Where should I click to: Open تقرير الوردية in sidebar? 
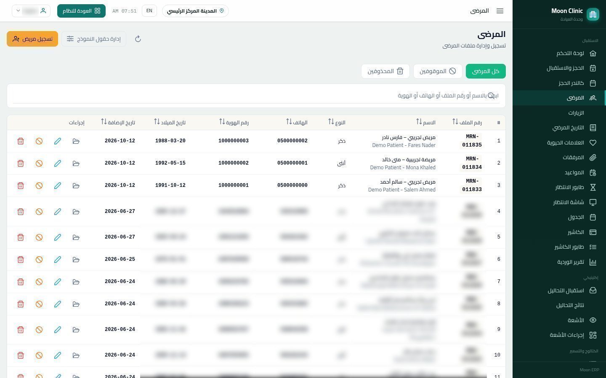(x=559, y=262)
